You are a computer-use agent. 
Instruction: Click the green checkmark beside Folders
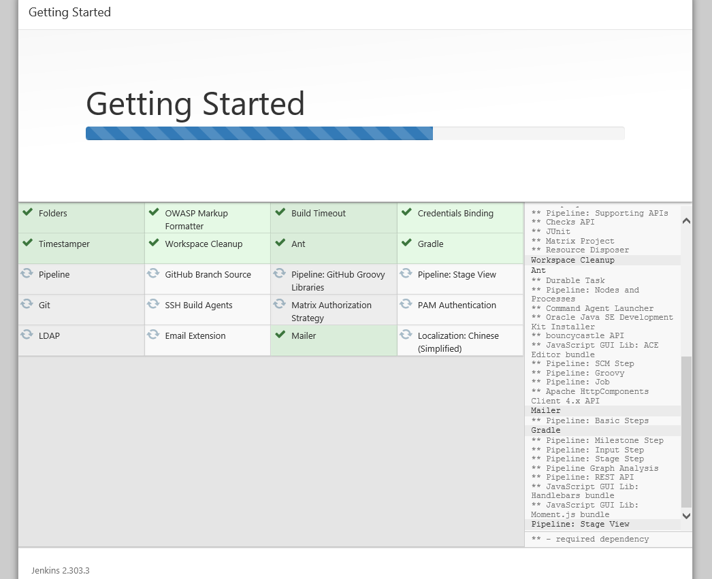coord(28,212)
